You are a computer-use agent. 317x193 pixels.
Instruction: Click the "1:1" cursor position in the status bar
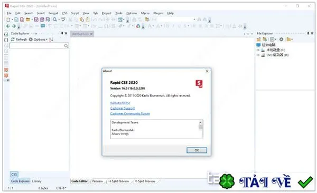point(11,188)
